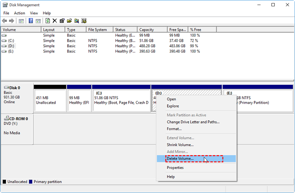Select Properties in the context menu
295x193 pixels.
pos(175,167)
